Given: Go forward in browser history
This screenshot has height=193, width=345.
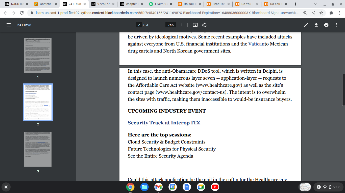Looking at the screenshot, I should click(x=14, y=13).
